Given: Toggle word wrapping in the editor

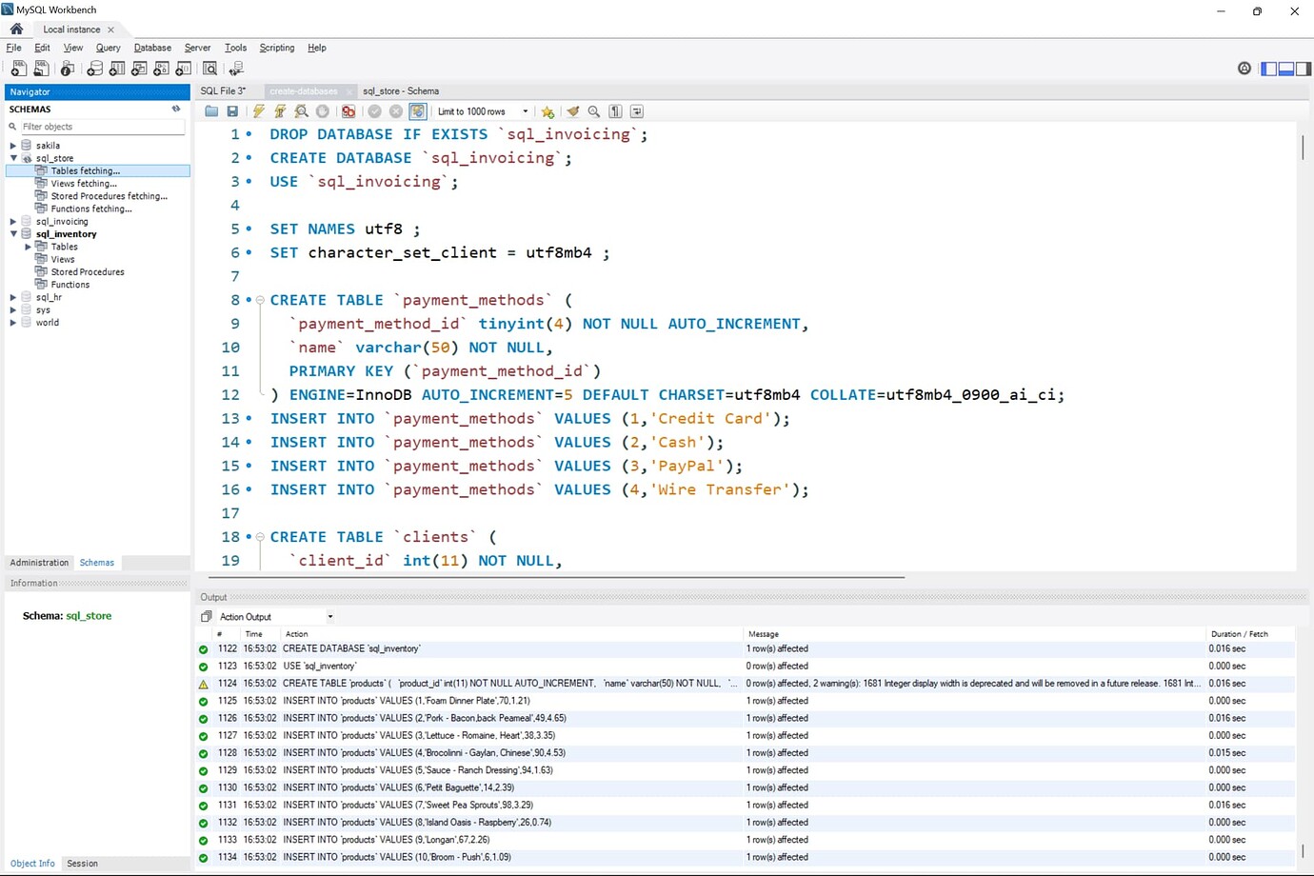Looking at the screenshot, I should 637,111.
